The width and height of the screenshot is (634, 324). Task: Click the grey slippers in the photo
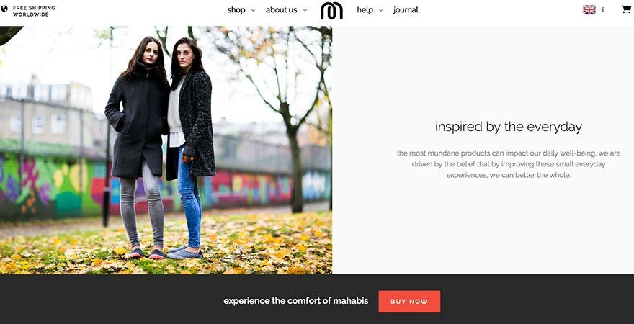(x=184, y=253)
